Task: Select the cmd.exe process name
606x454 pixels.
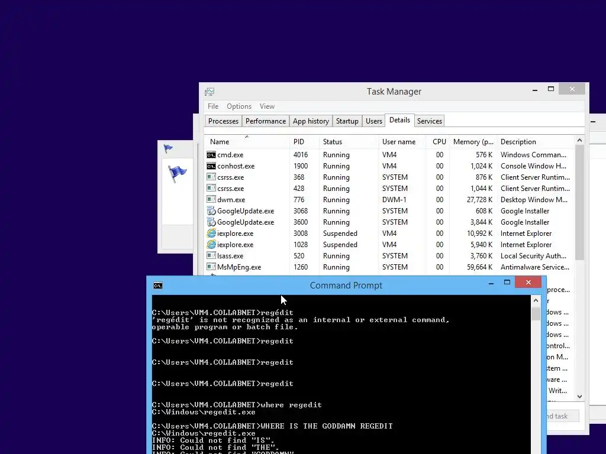Action: pyautogui.click(x=230, y=155)
